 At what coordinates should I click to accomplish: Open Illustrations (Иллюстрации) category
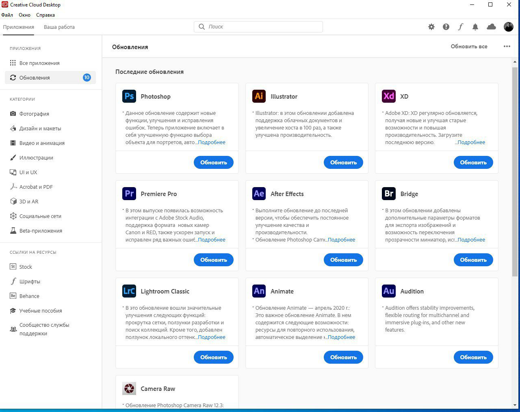click(x=50, y=157)
